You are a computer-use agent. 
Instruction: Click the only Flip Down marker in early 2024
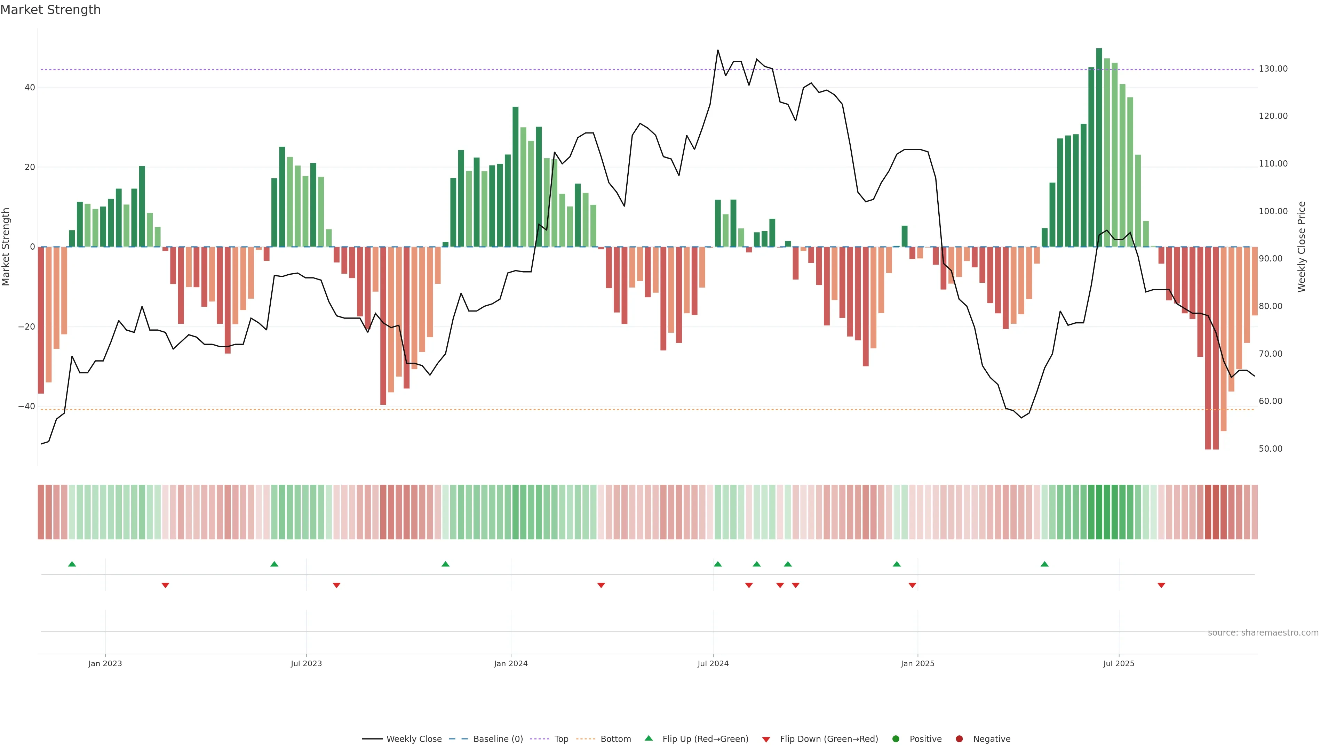click(x=601, y=585)
